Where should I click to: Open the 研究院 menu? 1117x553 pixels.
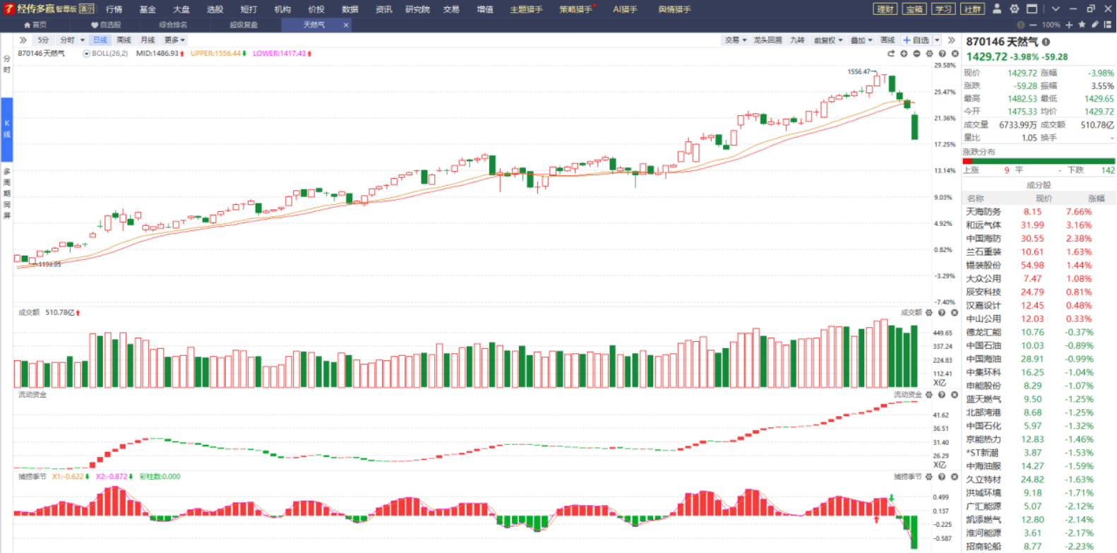[417, 9]
